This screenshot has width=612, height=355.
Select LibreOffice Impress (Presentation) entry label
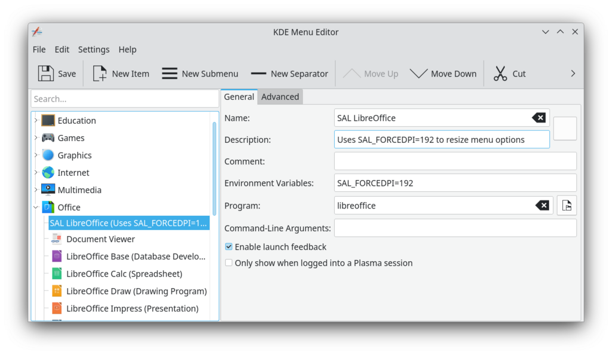point(132,308)
